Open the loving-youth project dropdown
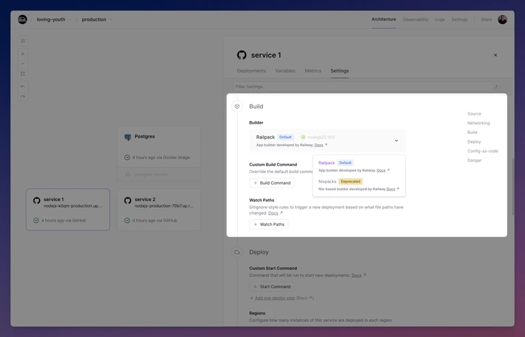The image size is (525, 337). coord(54,19)
